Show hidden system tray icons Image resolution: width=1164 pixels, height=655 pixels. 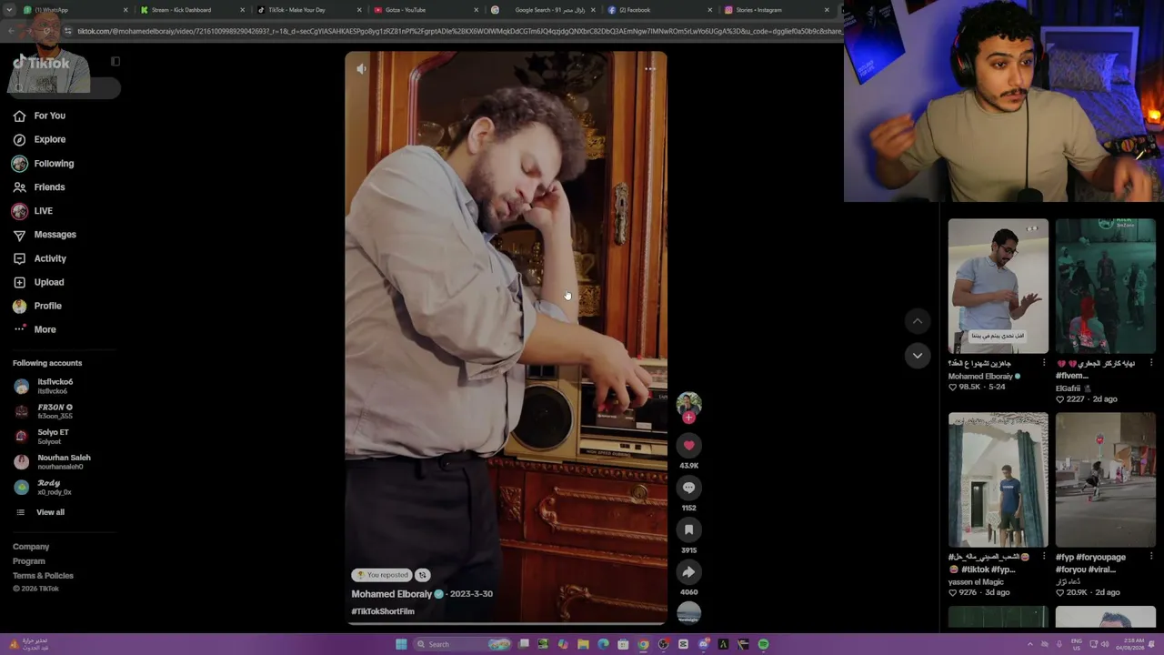pyautogui.click(x=1030, y=644)
